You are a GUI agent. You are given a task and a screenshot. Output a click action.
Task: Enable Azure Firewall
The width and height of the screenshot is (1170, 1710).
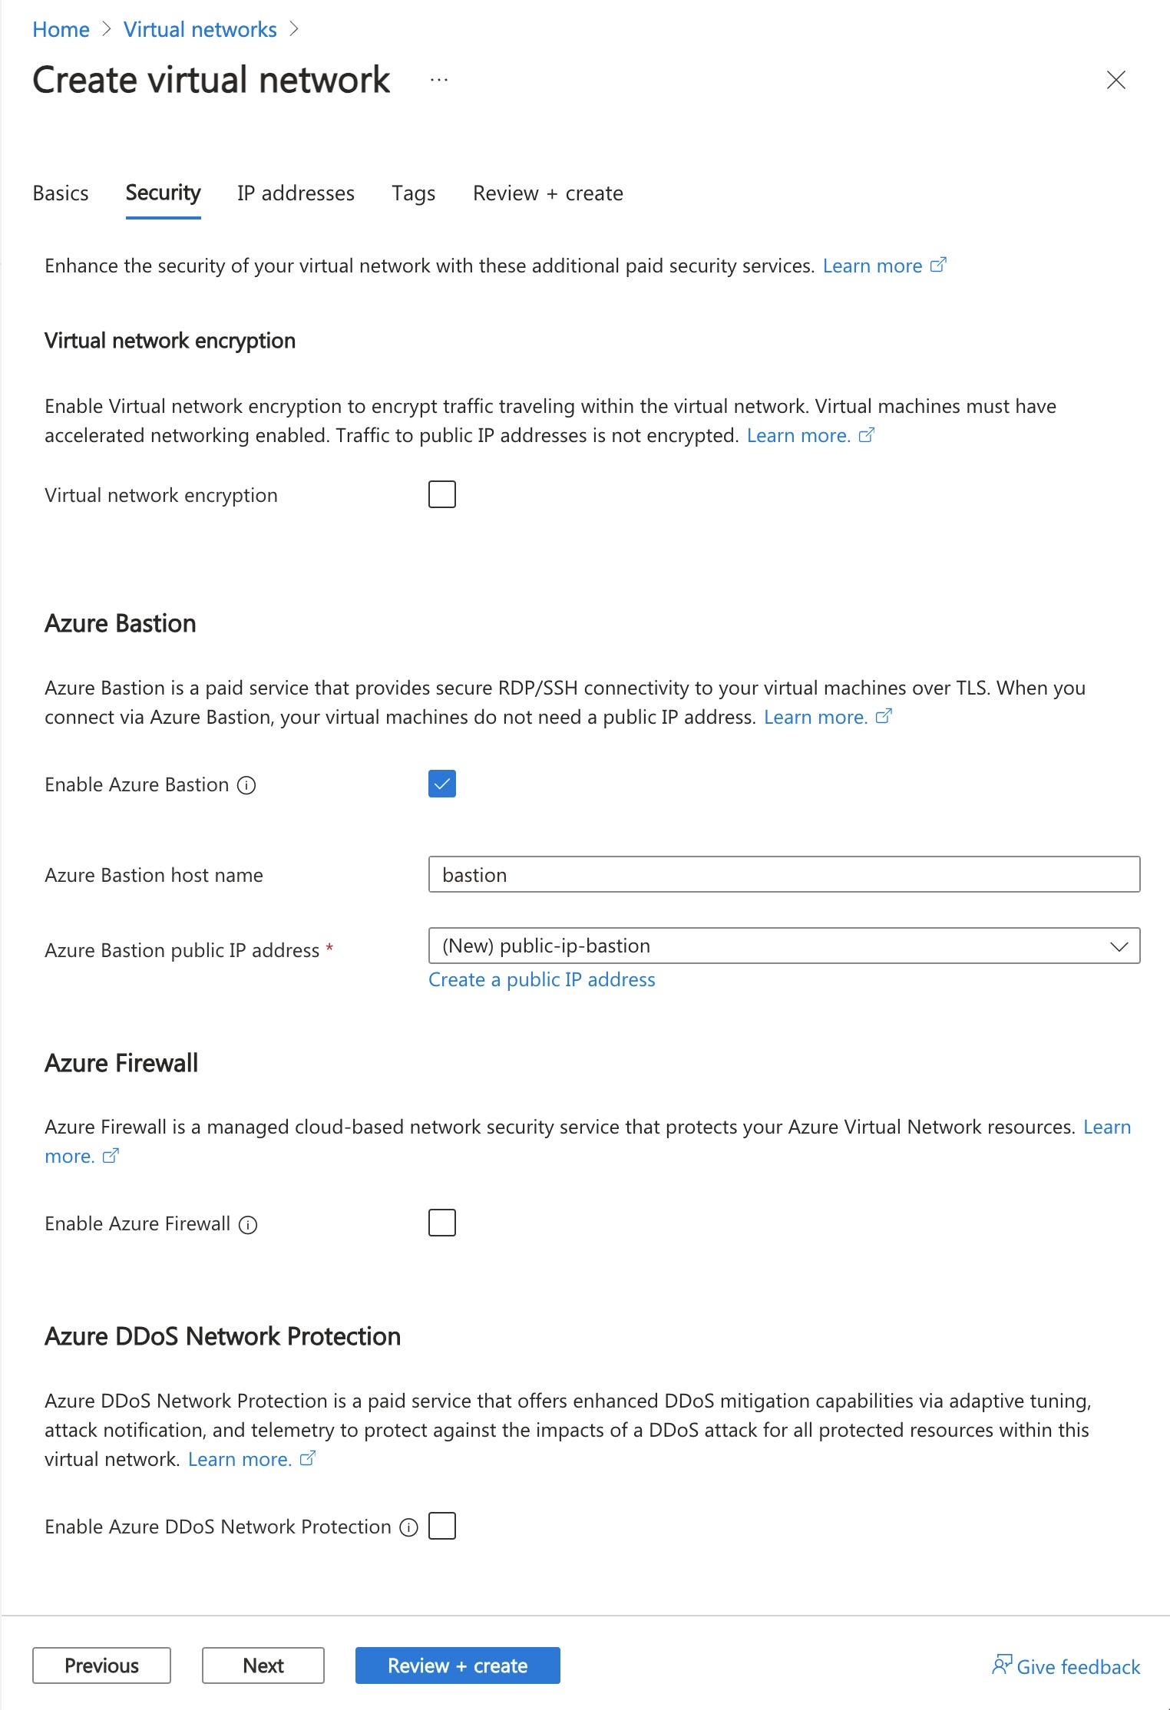point(442,1223)
